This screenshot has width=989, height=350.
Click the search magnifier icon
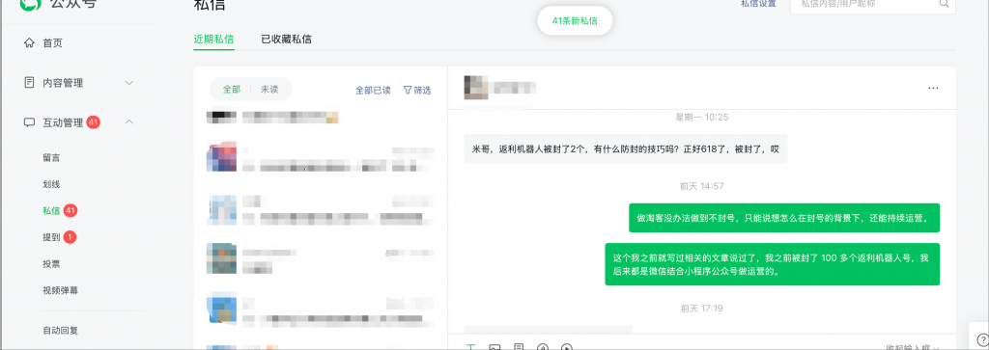pos(945,4)
